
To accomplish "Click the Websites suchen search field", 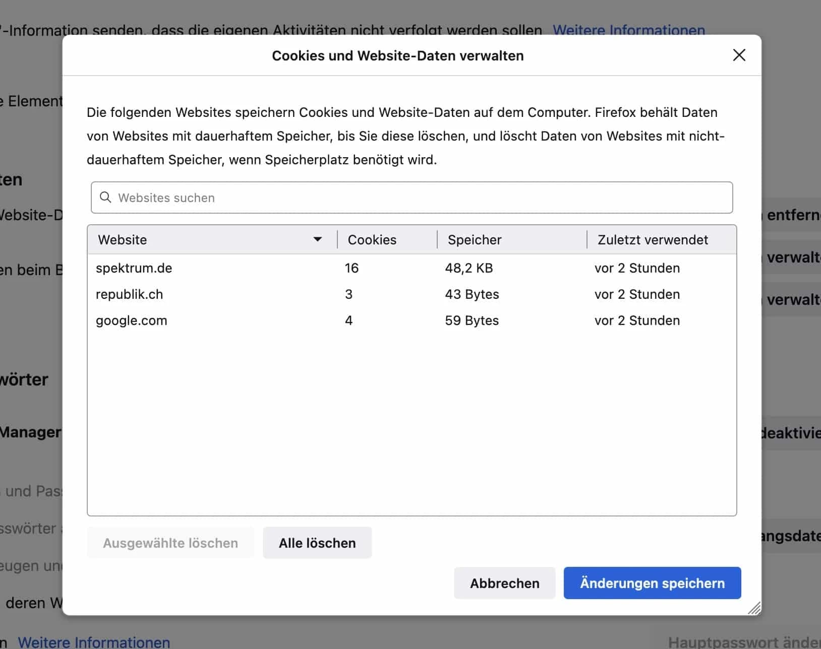I will [x=353, y=198].
